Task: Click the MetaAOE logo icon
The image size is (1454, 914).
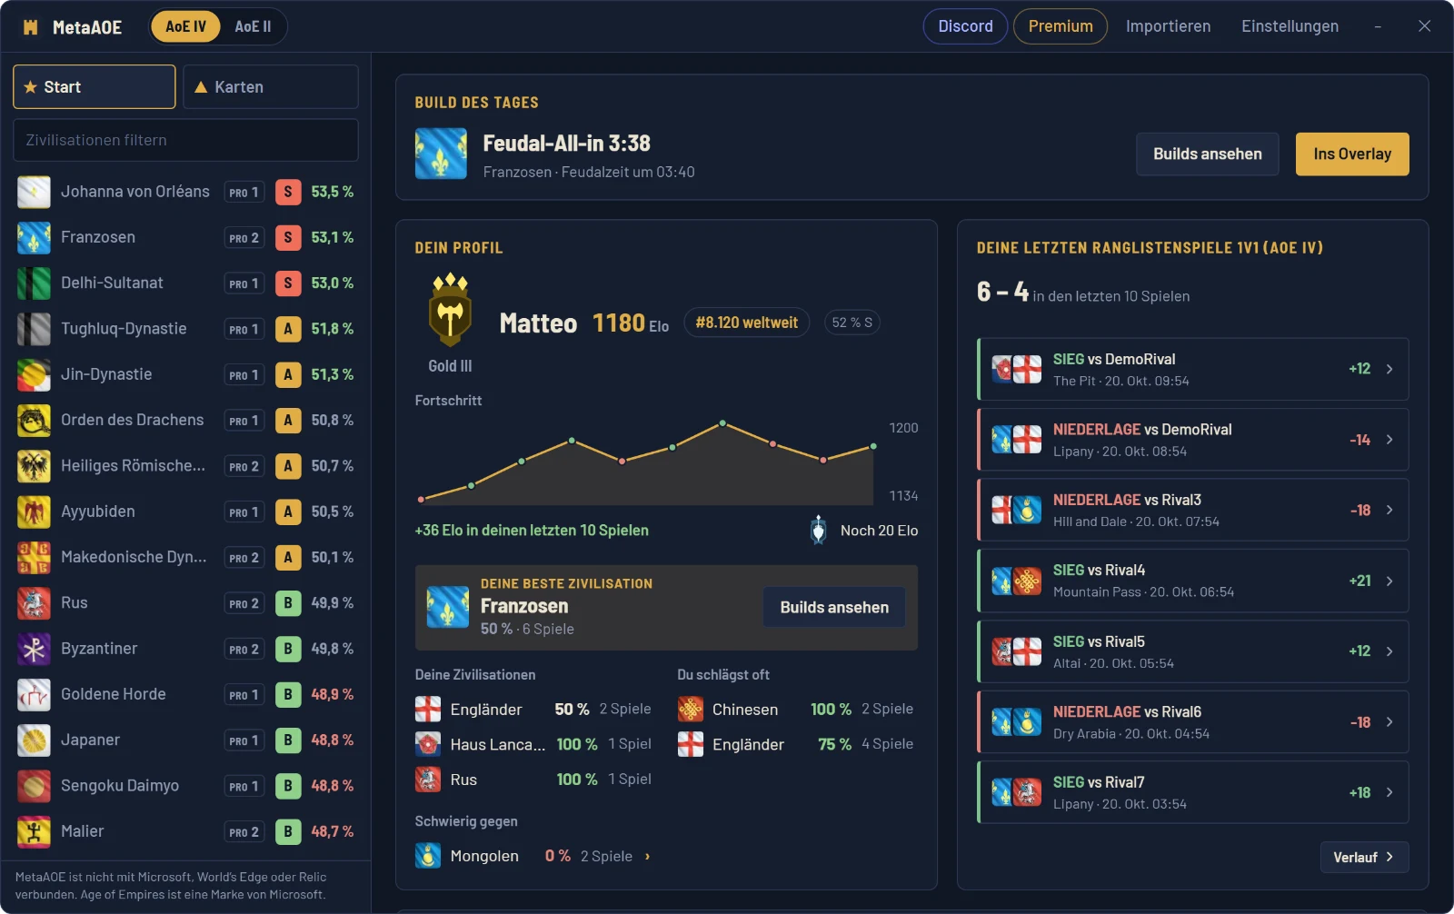Action: pos(31,27)
